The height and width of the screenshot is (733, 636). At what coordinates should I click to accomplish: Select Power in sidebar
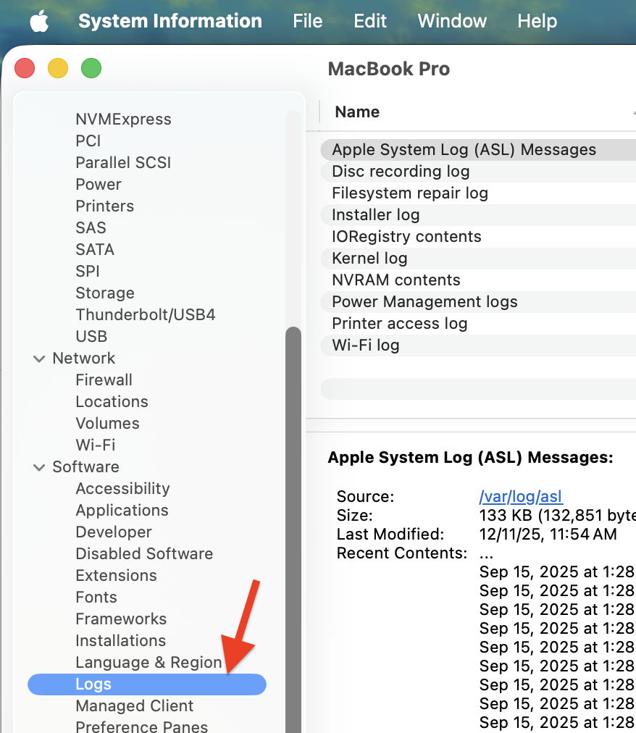pos(99,184)
